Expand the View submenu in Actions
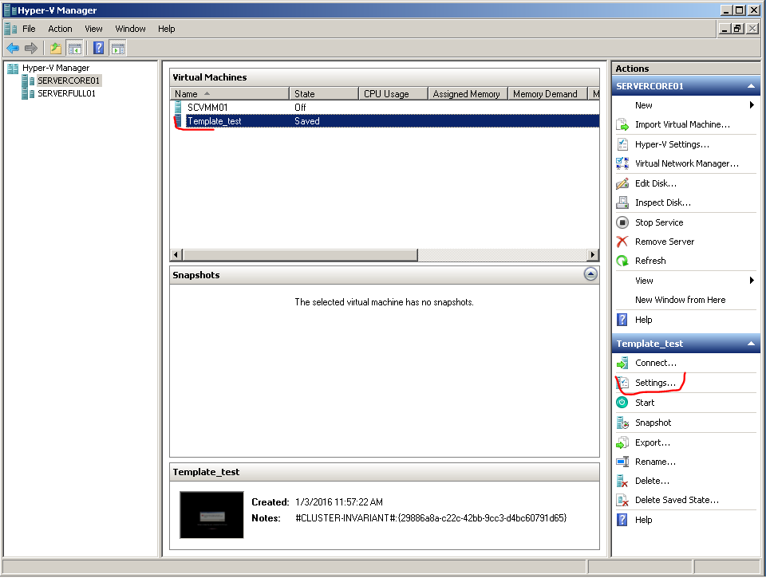 752,280
